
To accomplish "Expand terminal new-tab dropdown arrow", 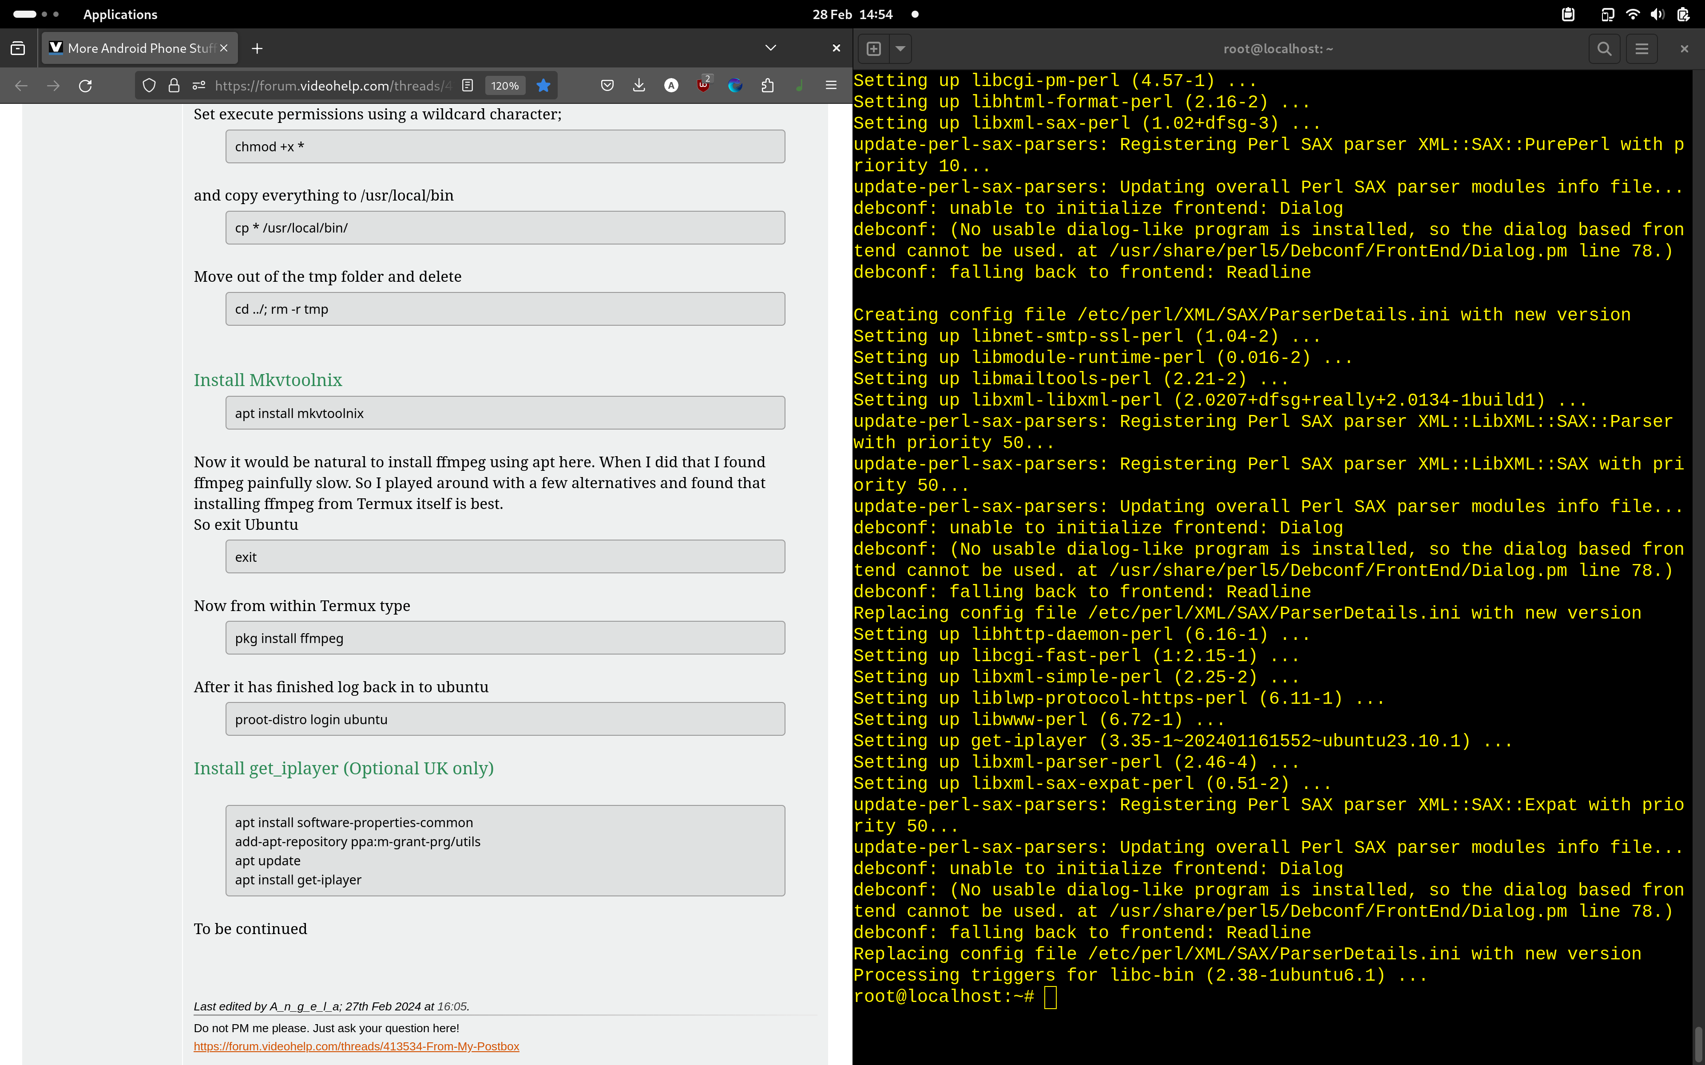I will pyautogui.click(x=900, y=49).
